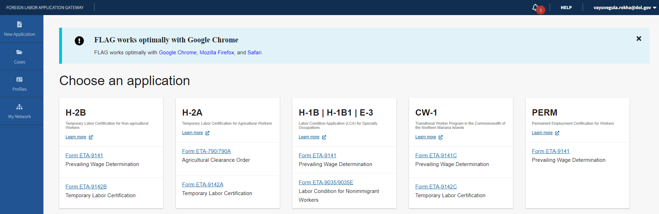Image resolution: width=659 pixels, height=214 pixels.
Task: Click the H-2A card heading
Action: (192, 112)
